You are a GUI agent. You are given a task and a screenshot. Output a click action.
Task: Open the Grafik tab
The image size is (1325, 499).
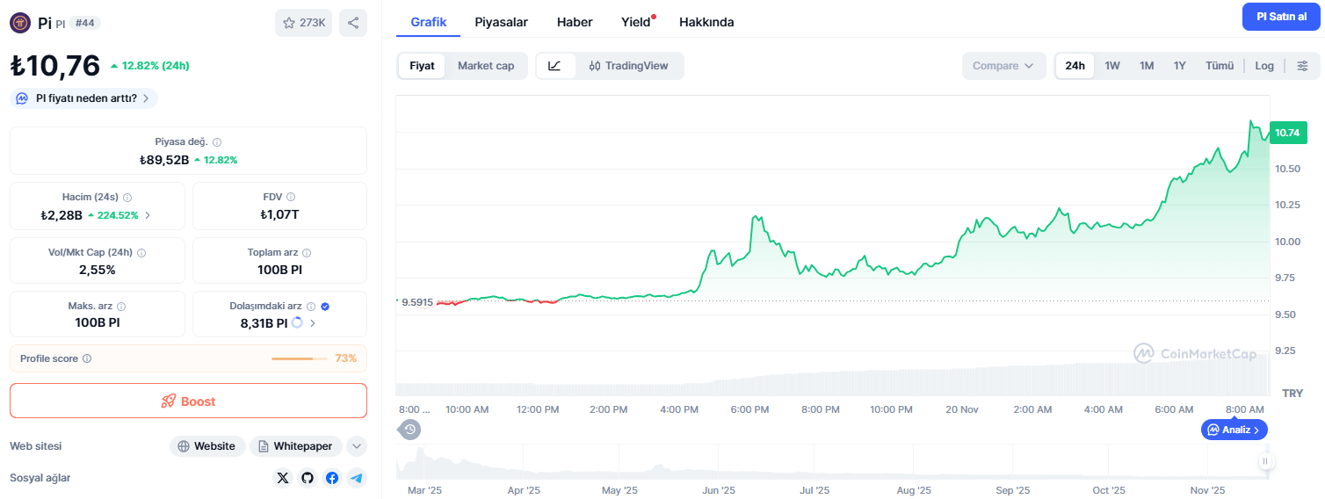[429, 22]
